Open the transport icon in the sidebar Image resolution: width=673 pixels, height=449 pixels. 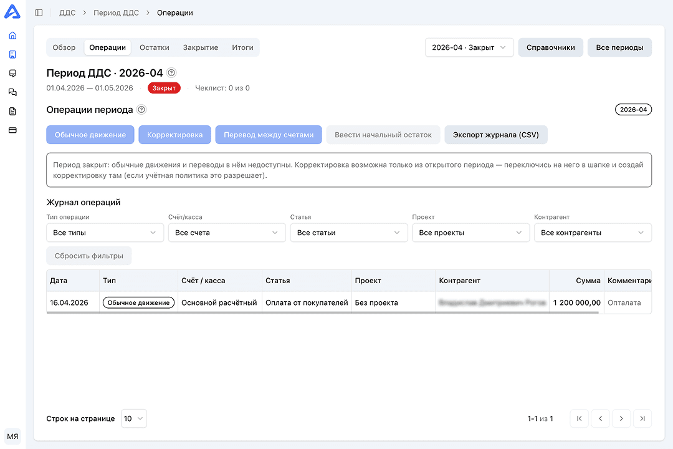click(12, 73)
